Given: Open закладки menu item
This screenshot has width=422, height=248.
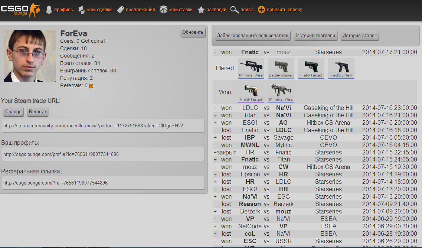Looking at the screenshot, I should click(216, 10).
